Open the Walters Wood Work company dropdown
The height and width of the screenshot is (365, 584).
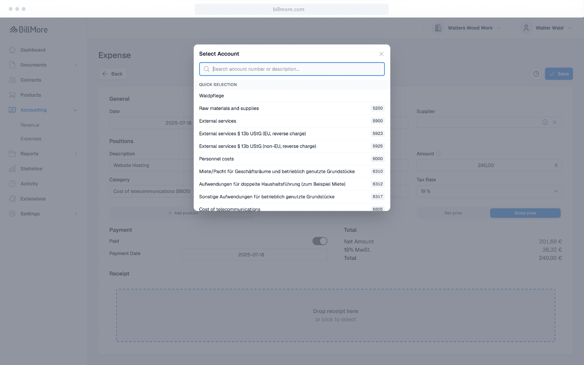coord(468,28)
